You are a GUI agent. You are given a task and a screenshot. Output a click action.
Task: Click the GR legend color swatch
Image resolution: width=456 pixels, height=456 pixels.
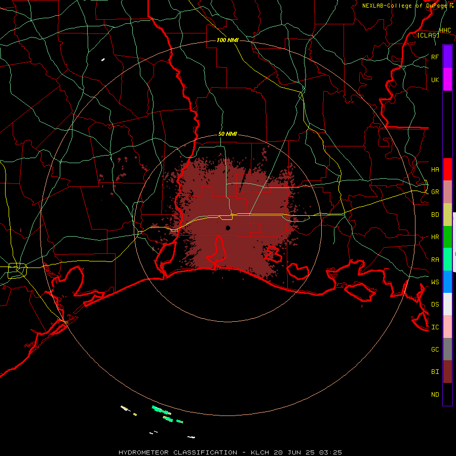[x=447, y=192]
